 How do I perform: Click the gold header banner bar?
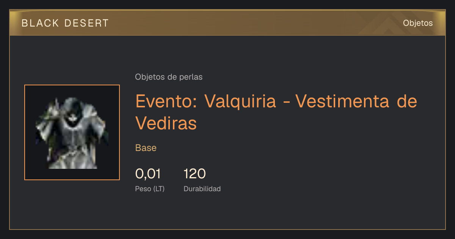pyautogui.click(x=227, y=23)
